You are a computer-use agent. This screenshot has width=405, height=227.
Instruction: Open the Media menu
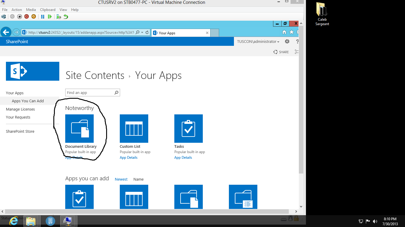click(31, 10)
